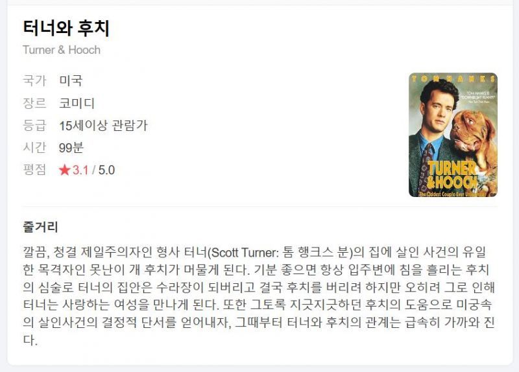Click the English title Turner & Hooch
This screenshot has width=519, height=372.
pyautogui.click(x=62, y=50)
